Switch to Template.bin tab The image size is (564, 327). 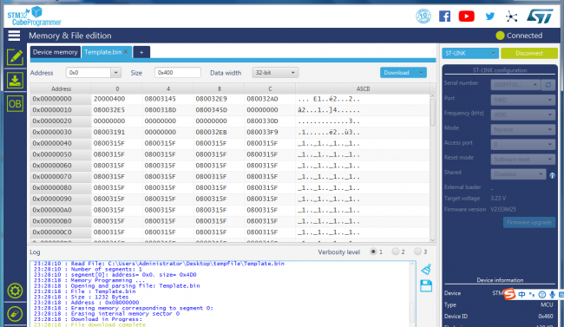[x=103, y=52]
